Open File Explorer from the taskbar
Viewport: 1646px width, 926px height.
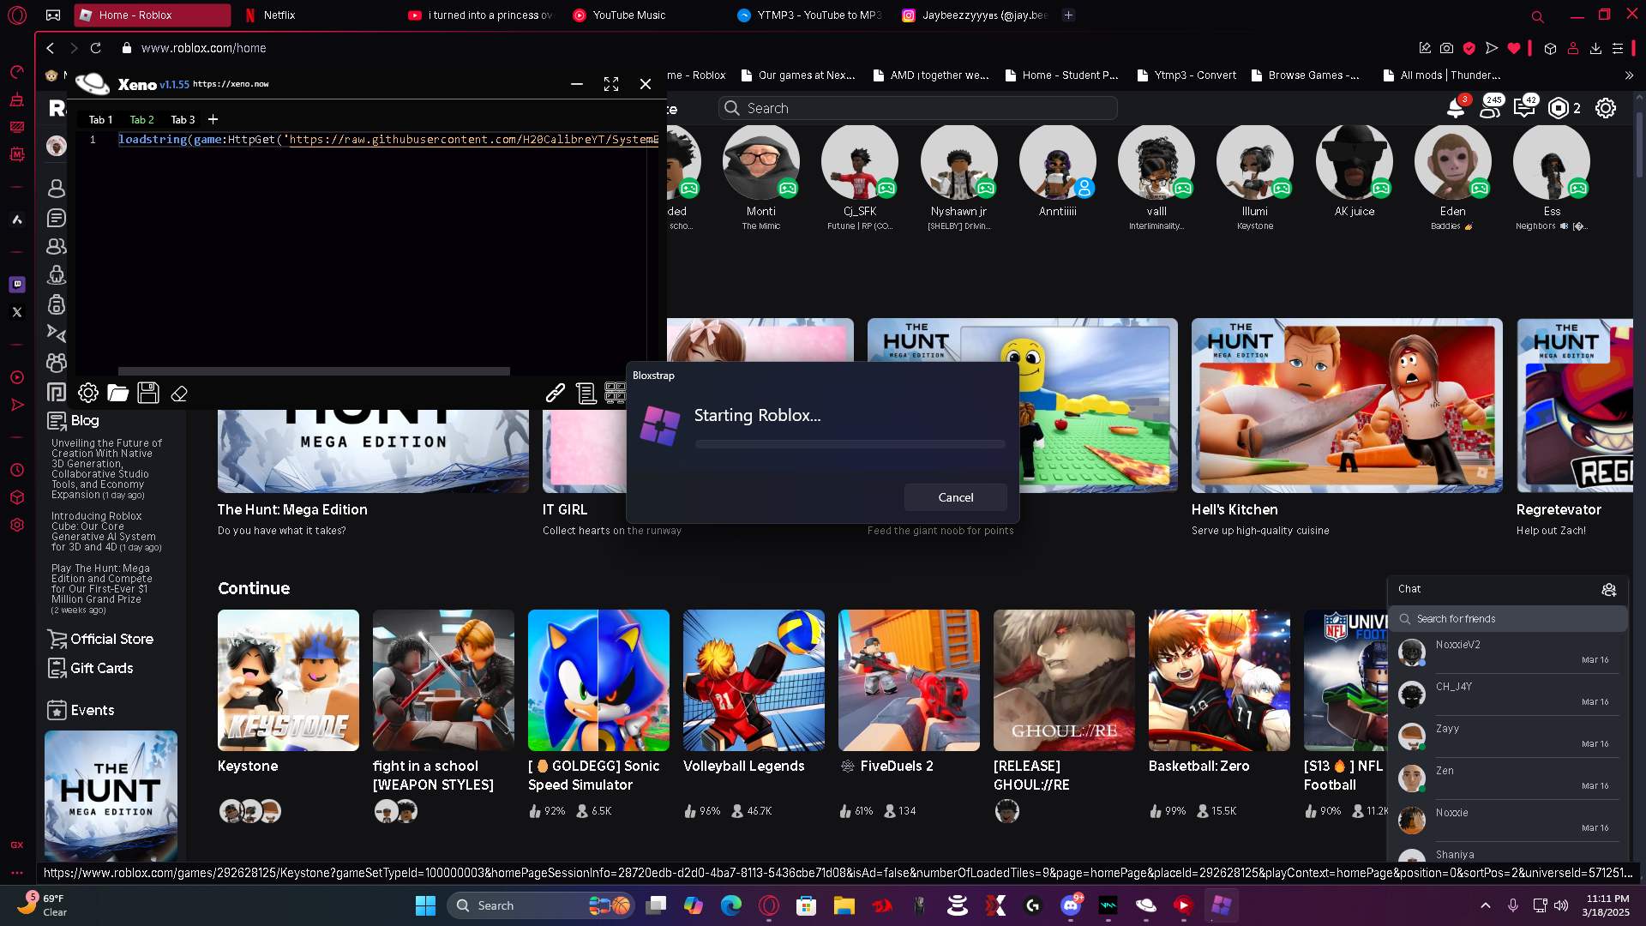844,905
